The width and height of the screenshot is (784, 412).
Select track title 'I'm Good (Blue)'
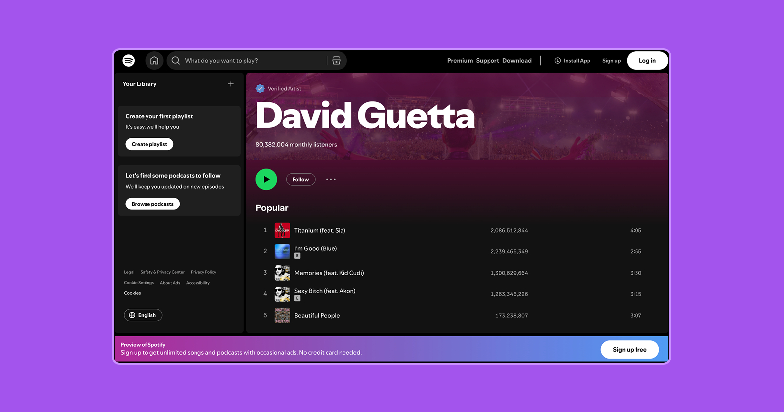(x=315, y=248)
